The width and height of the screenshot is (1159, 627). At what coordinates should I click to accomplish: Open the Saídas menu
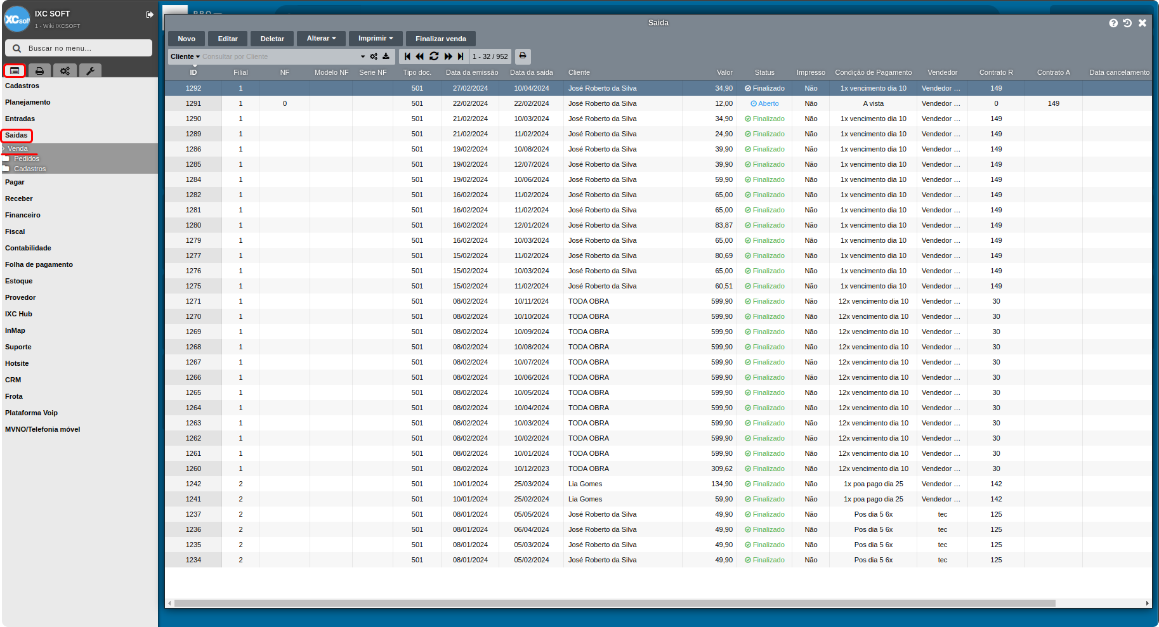[x=16, y=135]
